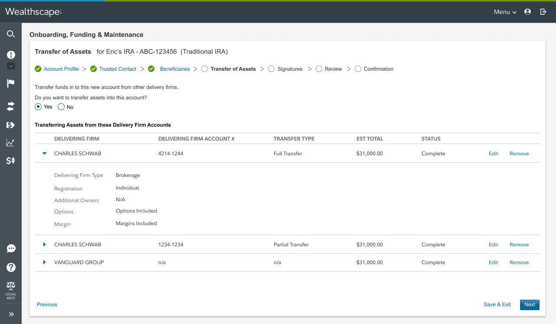The width and height of the screenshot is (556, 324).
Task: Click the alert count badge below exclamation icon
Action: [11, 66]
